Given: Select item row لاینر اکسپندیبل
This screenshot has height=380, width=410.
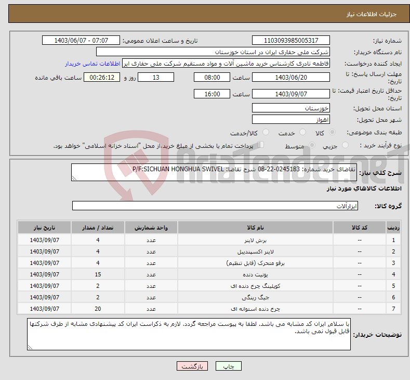Looking at the screenshot, I should 209,251.
